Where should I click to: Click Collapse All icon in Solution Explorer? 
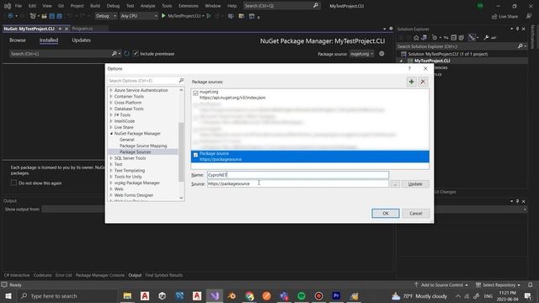pyautogui.click(x=453, y=37)
